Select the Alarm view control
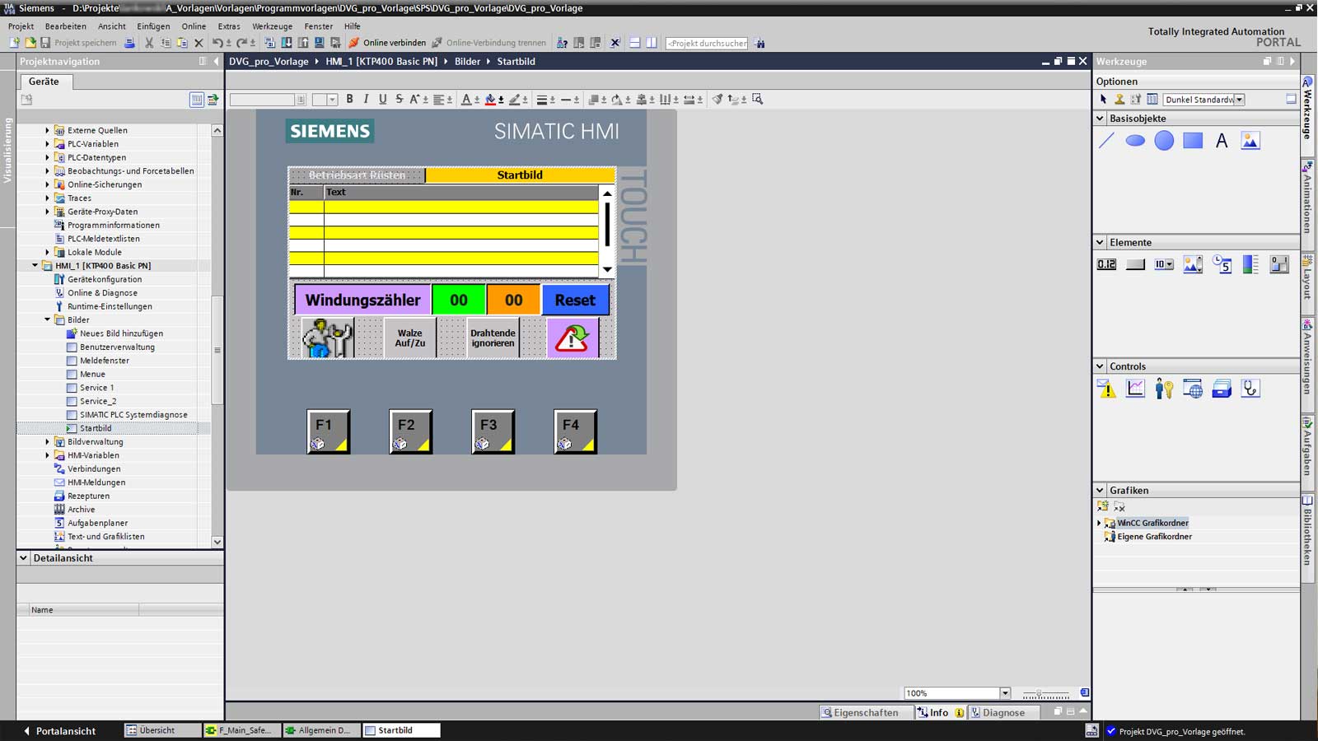The height and width of the screenshot is (741, 1318). [x=1106, y=389]
